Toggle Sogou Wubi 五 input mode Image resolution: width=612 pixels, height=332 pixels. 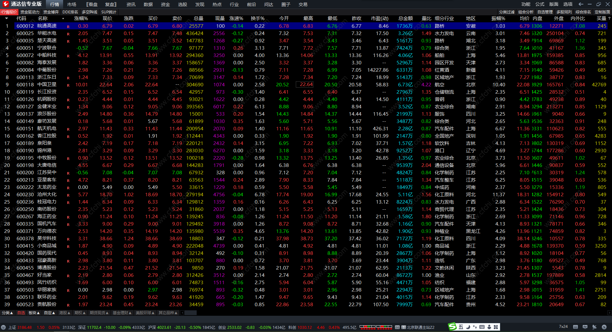461,327
